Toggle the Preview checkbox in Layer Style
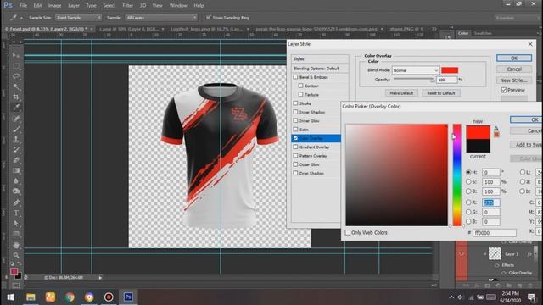The image size is (543, 305). click(504, 90)
